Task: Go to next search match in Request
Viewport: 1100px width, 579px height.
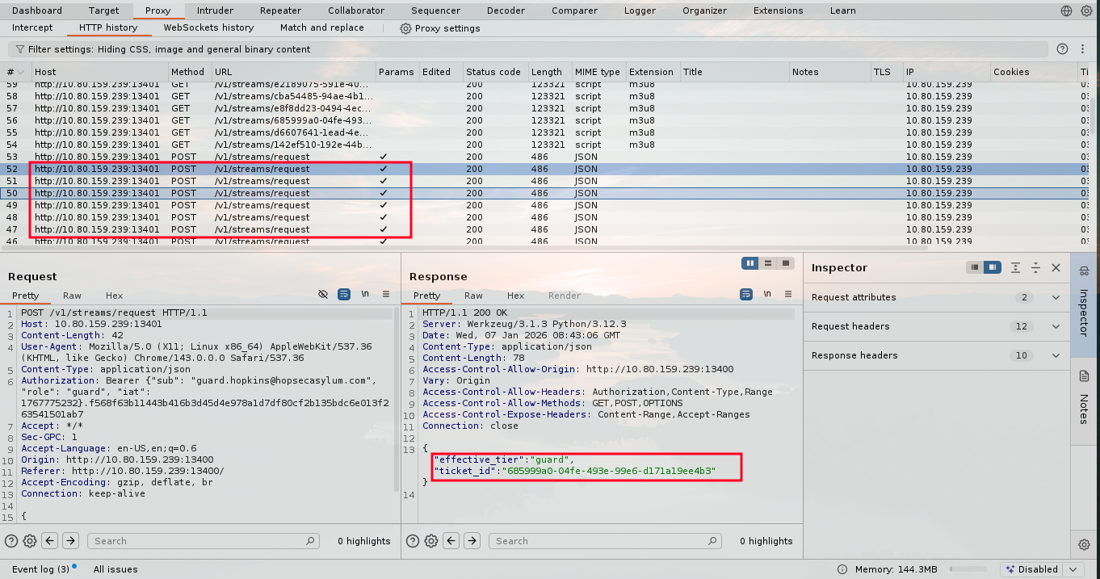Action: [x=71, y=541]
